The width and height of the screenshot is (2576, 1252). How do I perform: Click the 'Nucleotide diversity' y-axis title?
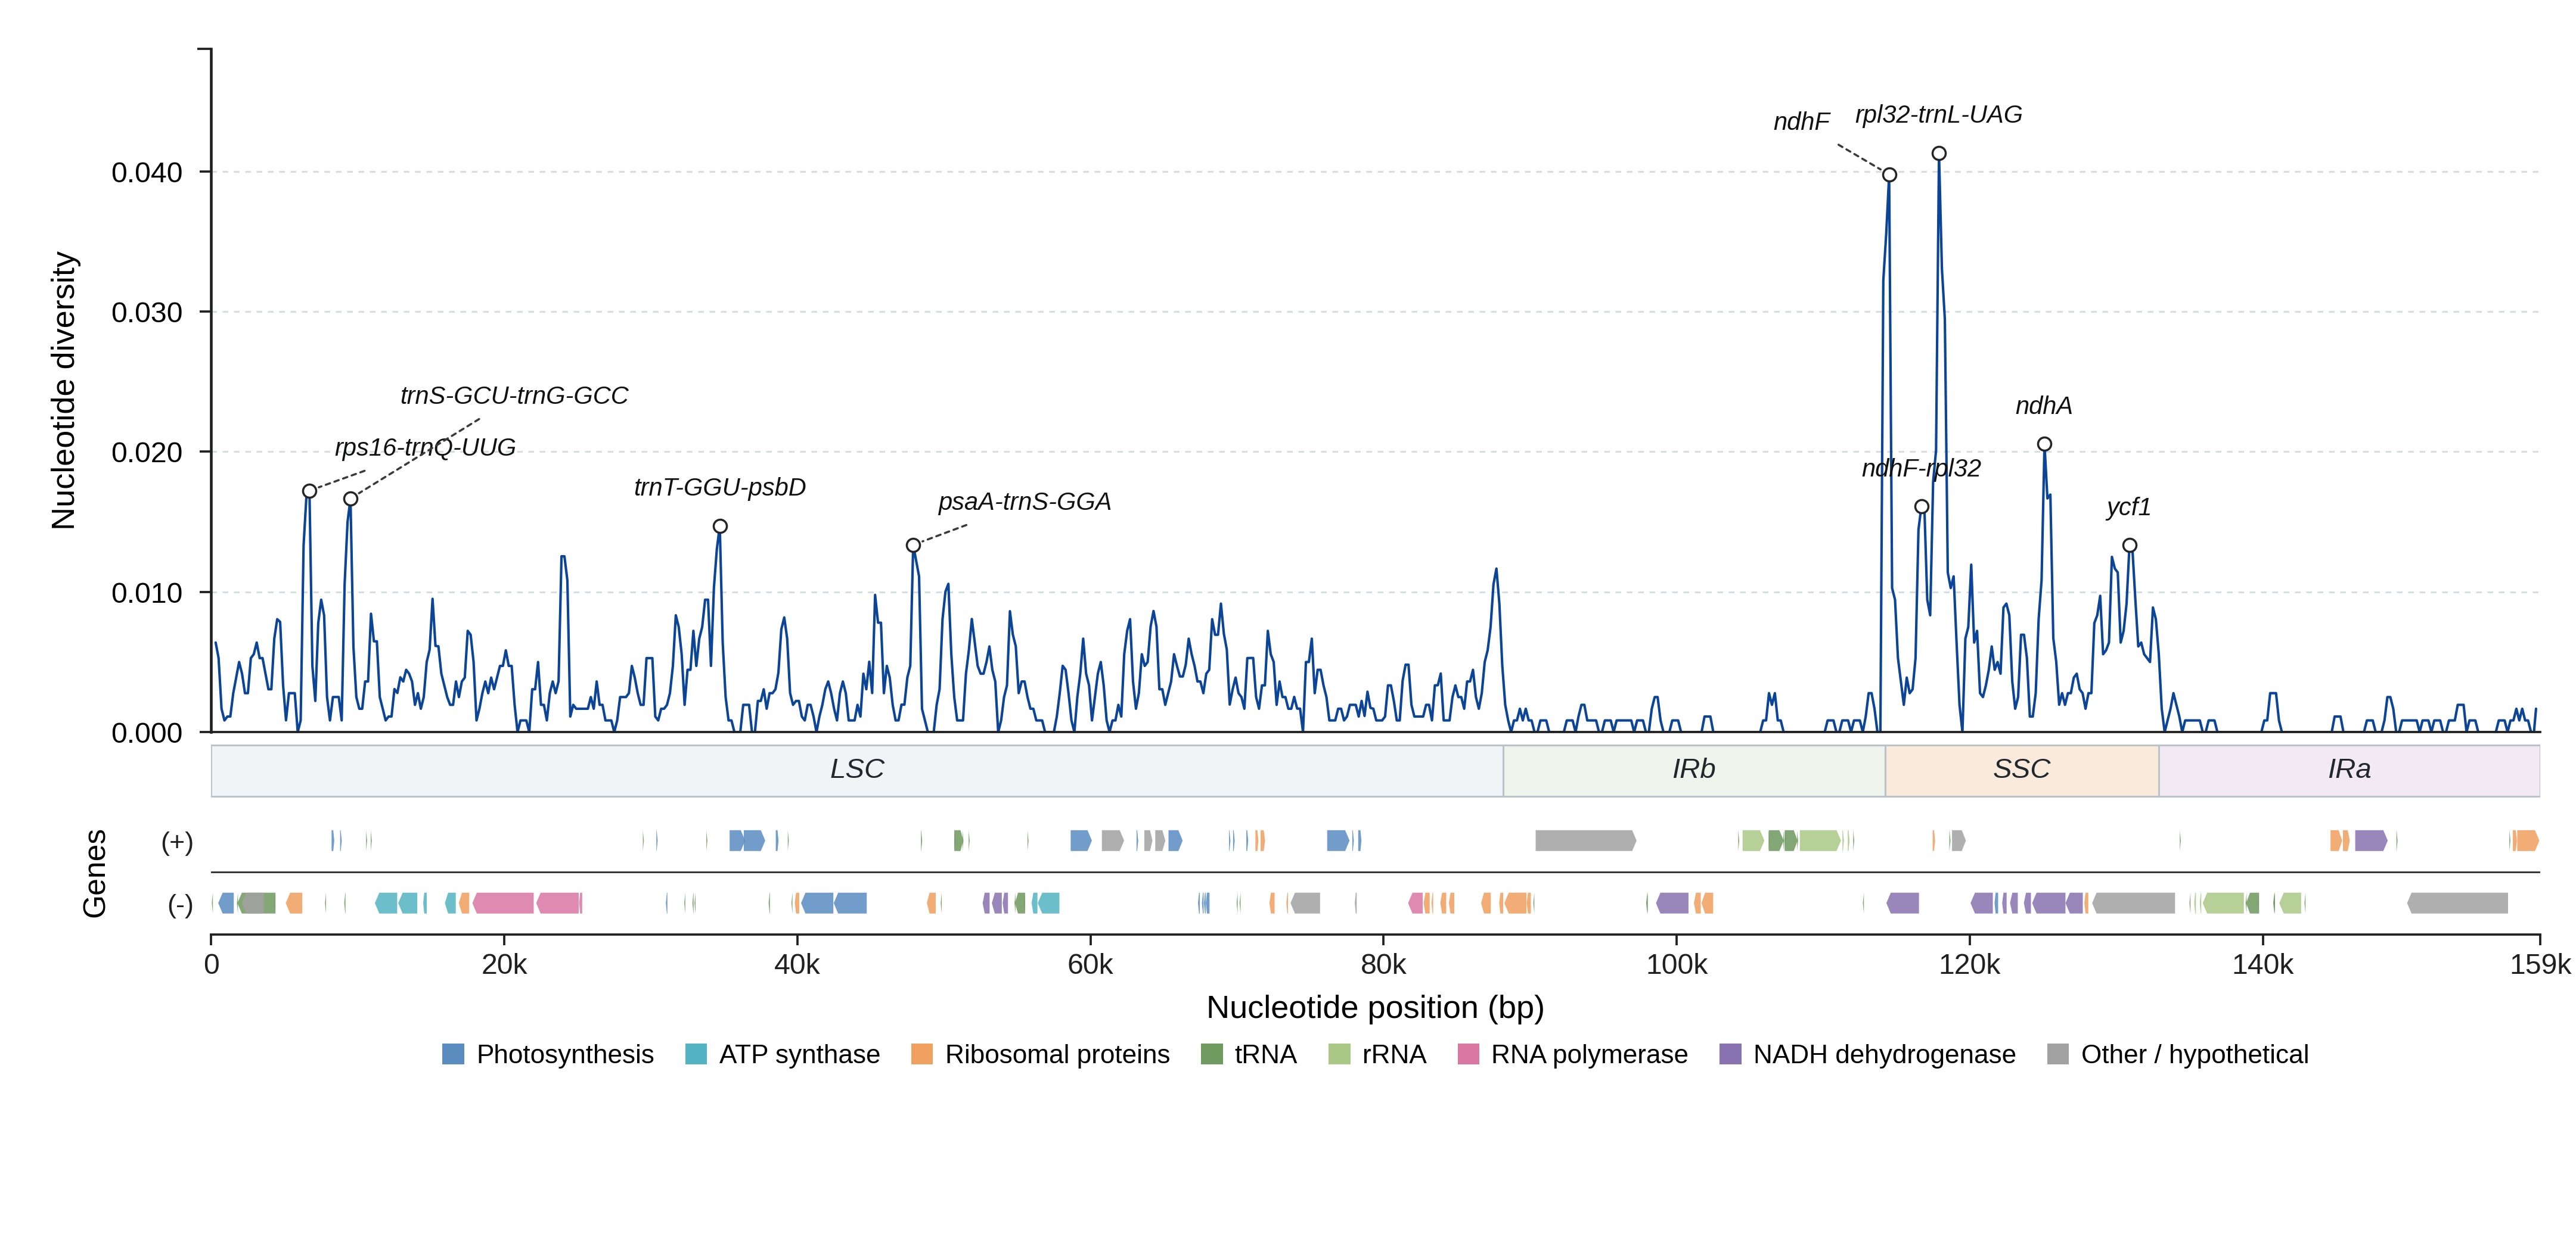tap(63, 391)
